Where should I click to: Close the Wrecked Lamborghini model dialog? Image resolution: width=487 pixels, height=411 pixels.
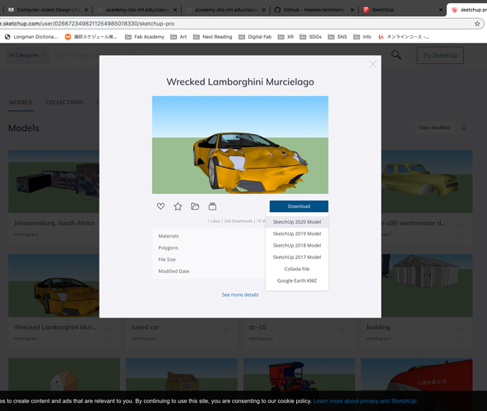click(373, 64)
